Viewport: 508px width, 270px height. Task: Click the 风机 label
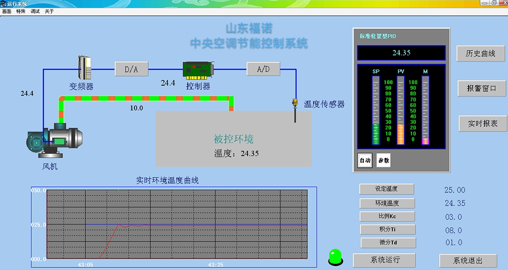coord(50,166)
